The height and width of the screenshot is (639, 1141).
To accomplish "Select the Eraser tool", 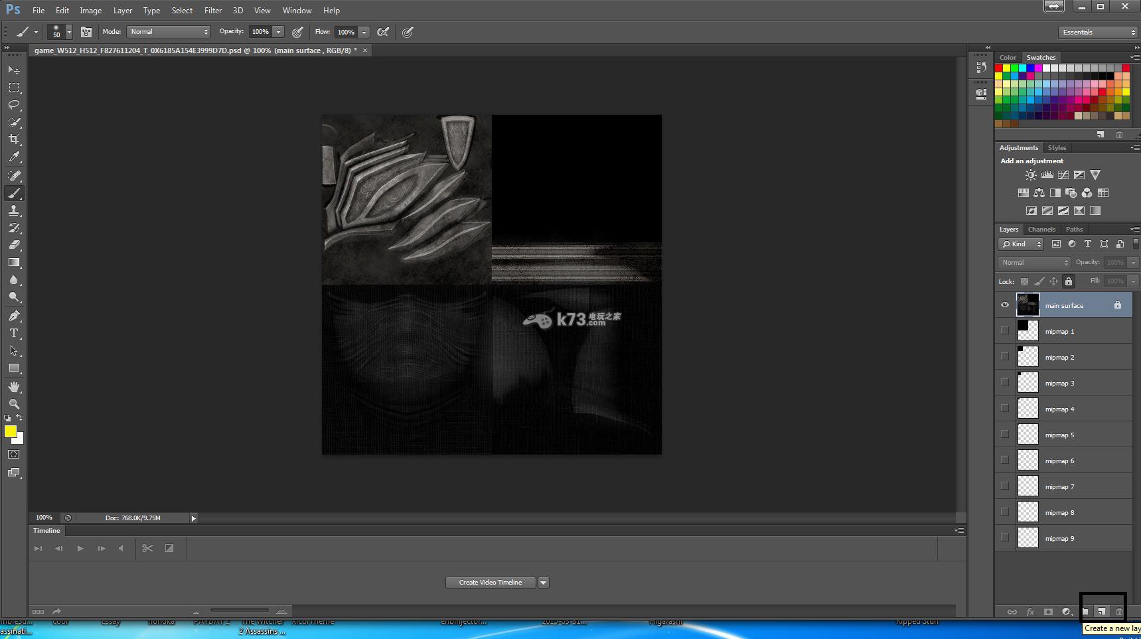I will point(14,245).
